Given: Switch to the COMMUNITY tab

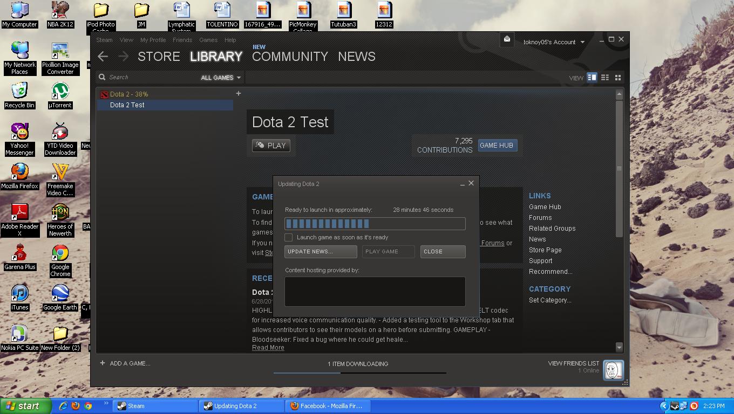Looking at the screenshot, I should 290,57.
